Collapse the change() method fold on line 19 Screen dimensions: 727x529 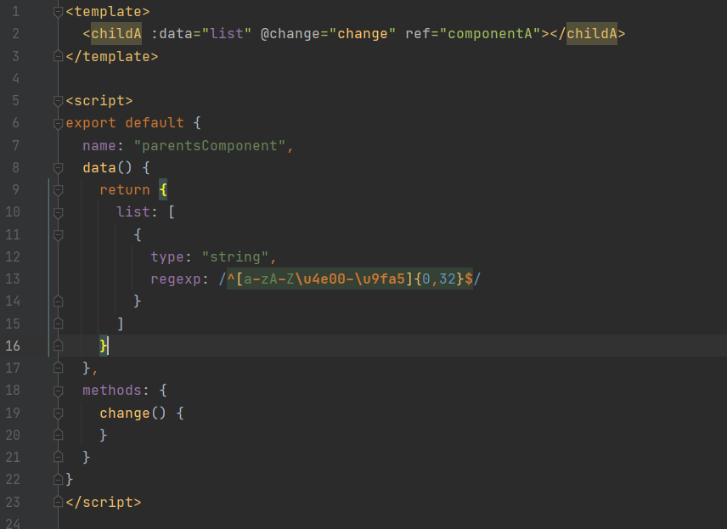58,413
